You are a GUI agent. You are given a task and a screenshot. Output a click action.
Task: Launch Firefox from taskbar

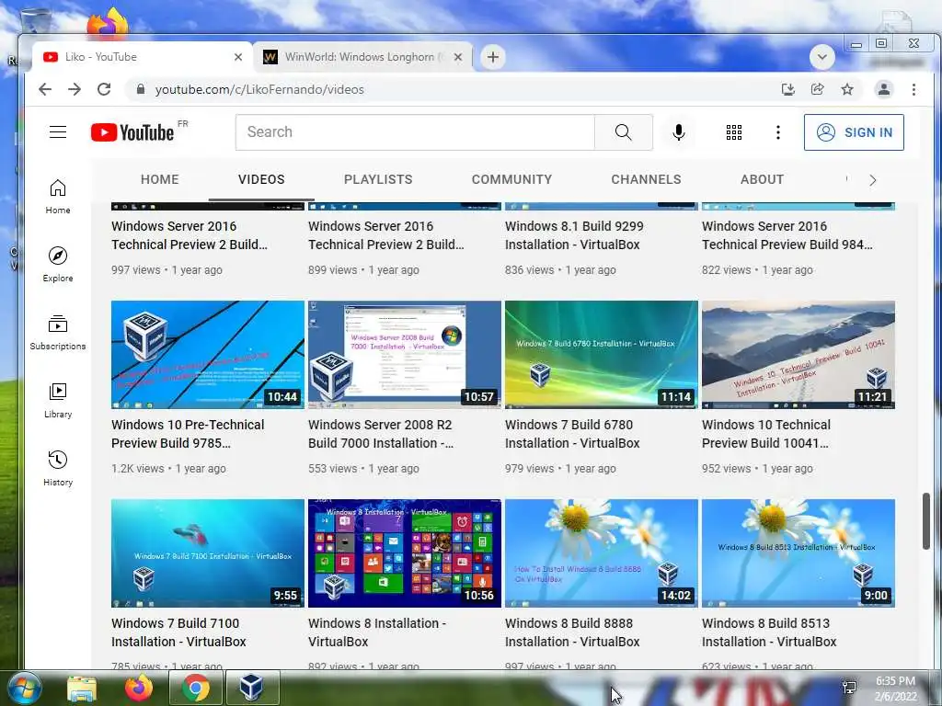click(138, 688)
